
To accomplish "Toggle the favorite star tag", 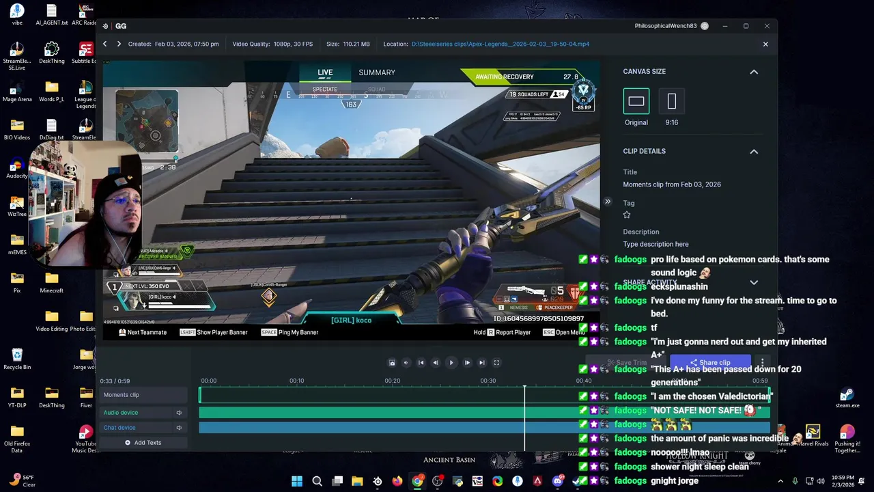I will pyautogui.click(x=627, y=215).
